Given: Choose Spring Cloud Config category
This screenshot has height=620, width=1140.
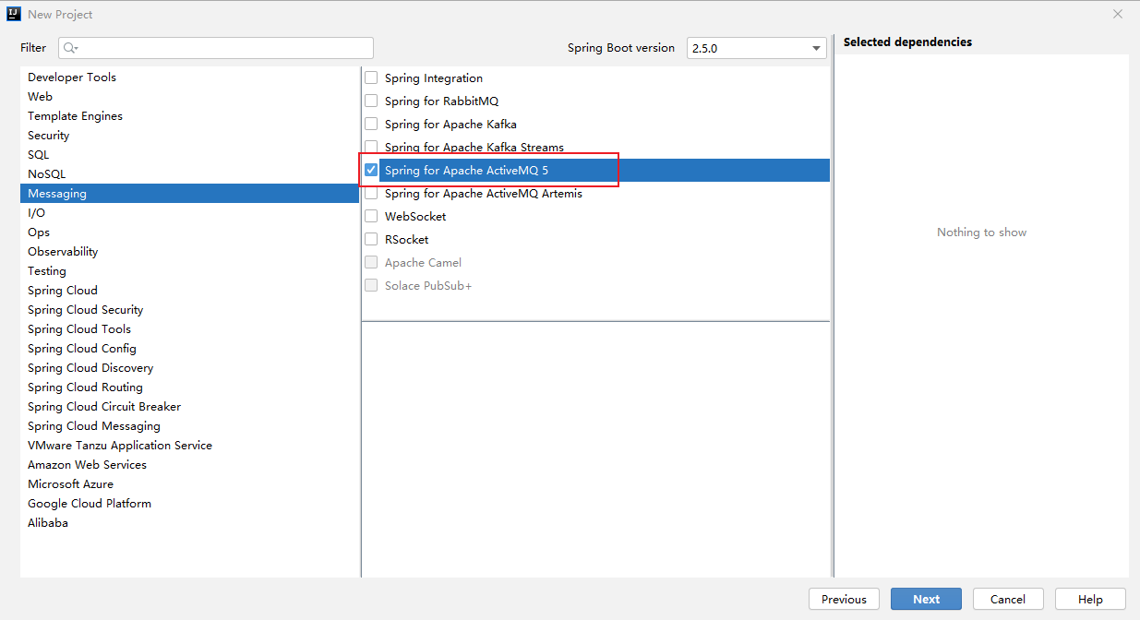Looking at the screenshot, I should pyautogui.click(x=189, y=349).
